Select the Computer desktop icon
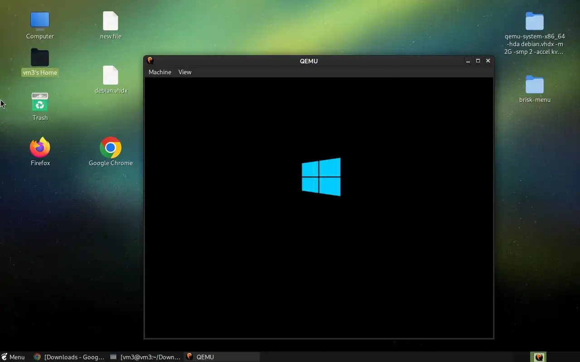This screenshot has width=580, height=362. (x=40, y=21)
